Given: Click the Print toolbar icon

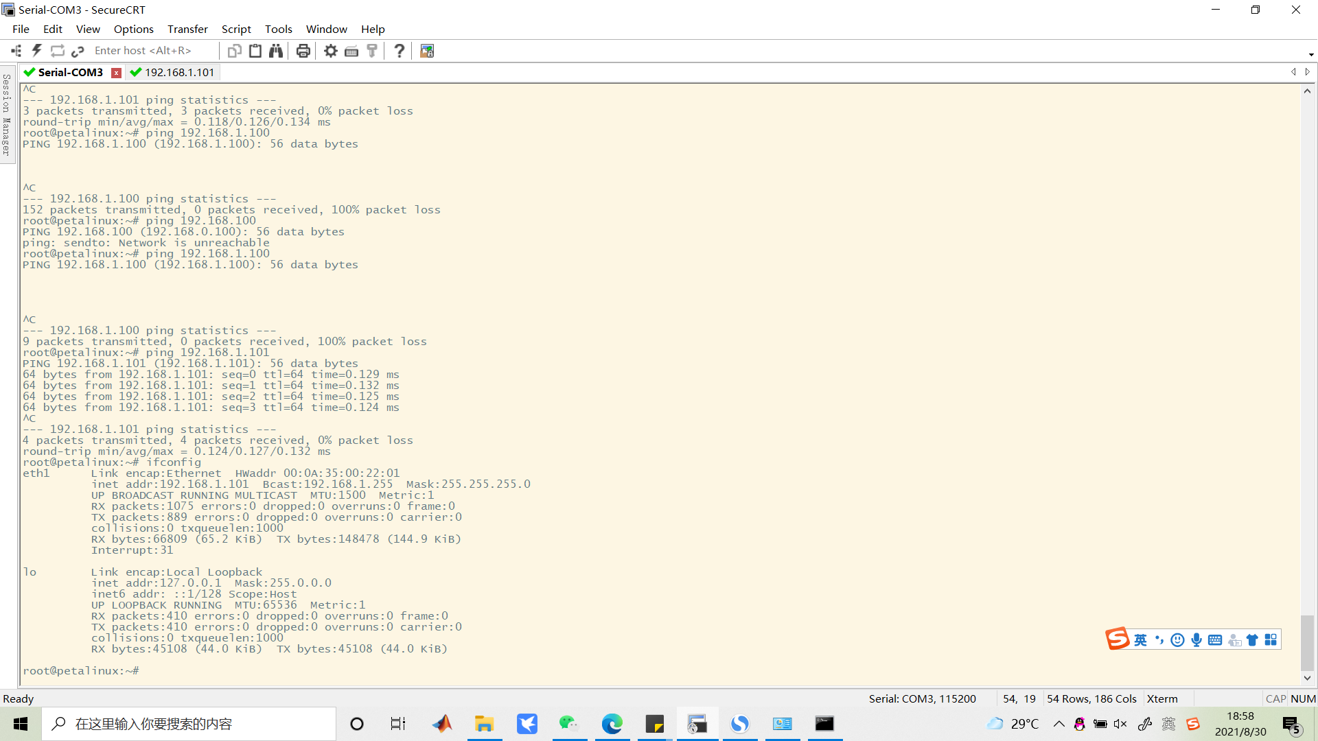Looking at the screenshot, I should (x=303, y=50).
